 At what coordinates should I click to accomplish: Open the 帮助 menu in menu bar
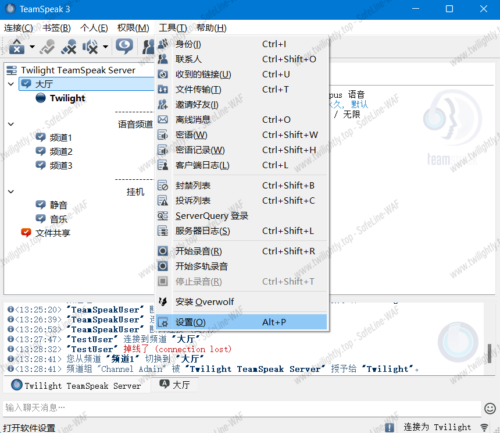click(211, 28)
